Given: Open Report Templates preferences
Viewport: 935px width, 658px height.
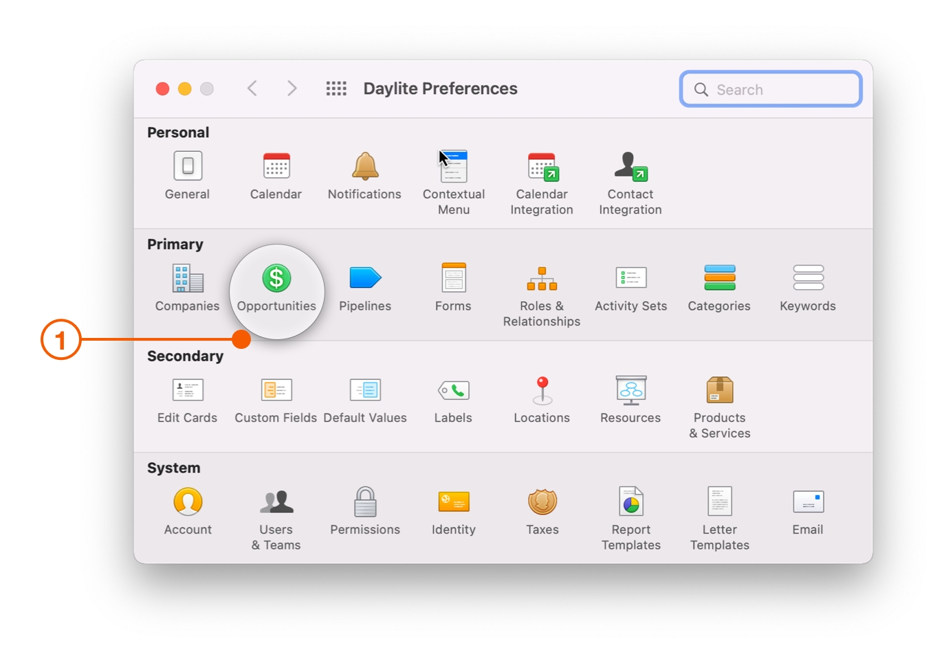Looking at the screenshot, I should click(x=630, y=503).
